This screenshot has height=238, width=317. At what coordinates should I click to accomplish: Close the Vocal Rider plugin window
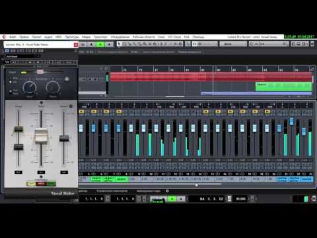[x=76, y=45]
